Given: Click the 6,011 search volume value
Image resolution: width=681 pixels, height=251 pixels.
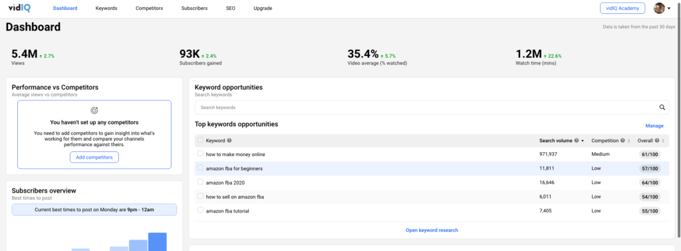Looking at the screenshot, I should 545,197.
